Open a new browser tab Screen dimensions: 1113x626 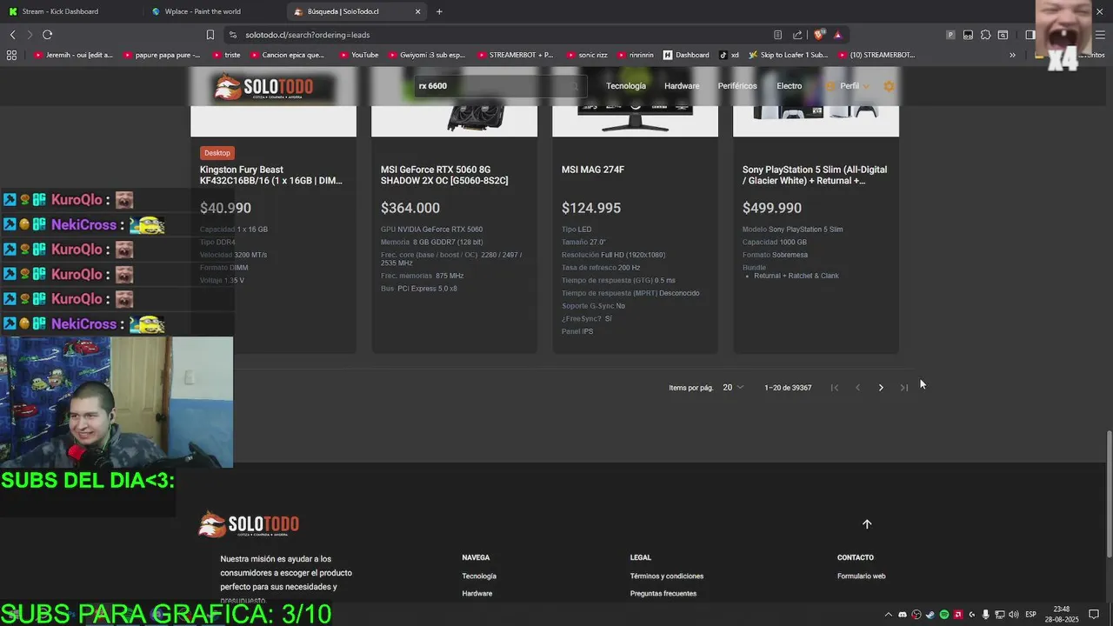pos(439,11)
